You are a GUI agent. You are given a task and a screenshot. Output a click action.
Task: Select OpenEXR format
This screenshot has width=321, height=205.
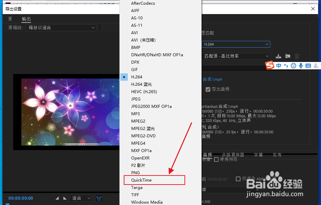[x=140, y=158]
